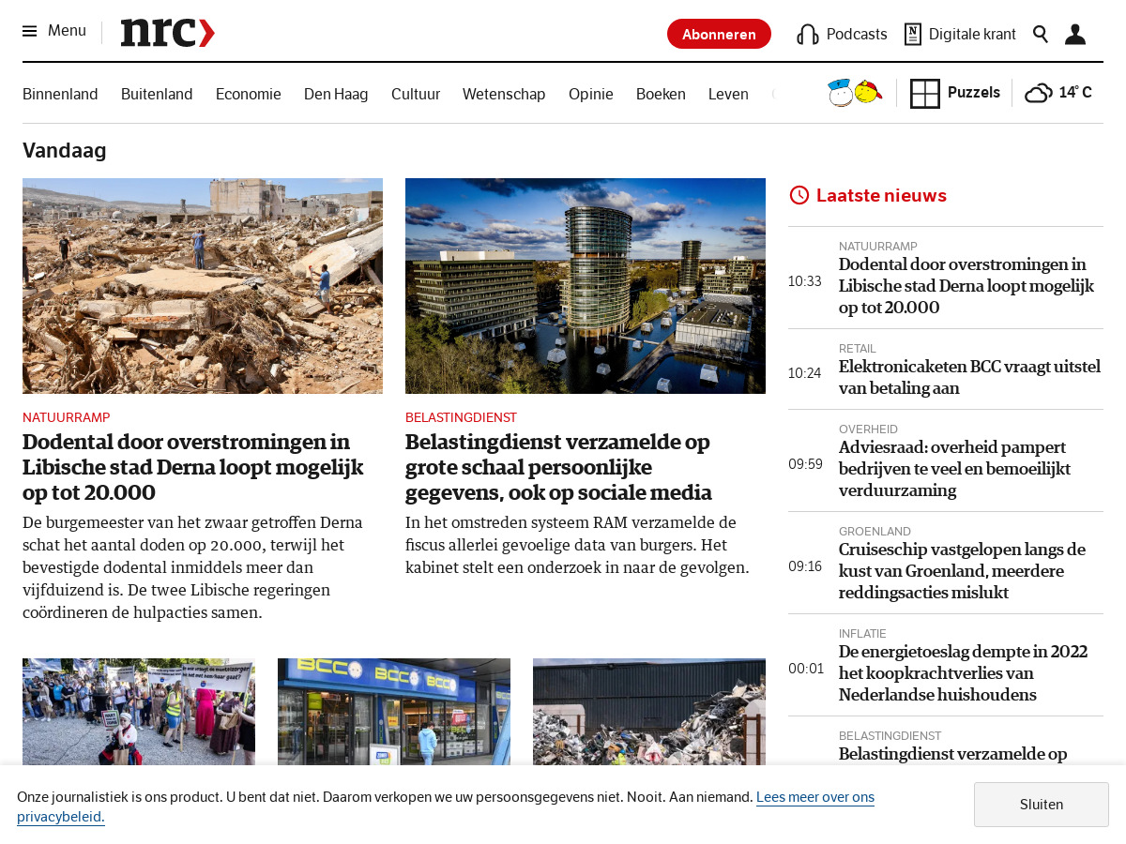Open Puzzels grid icon

point(924,93)
